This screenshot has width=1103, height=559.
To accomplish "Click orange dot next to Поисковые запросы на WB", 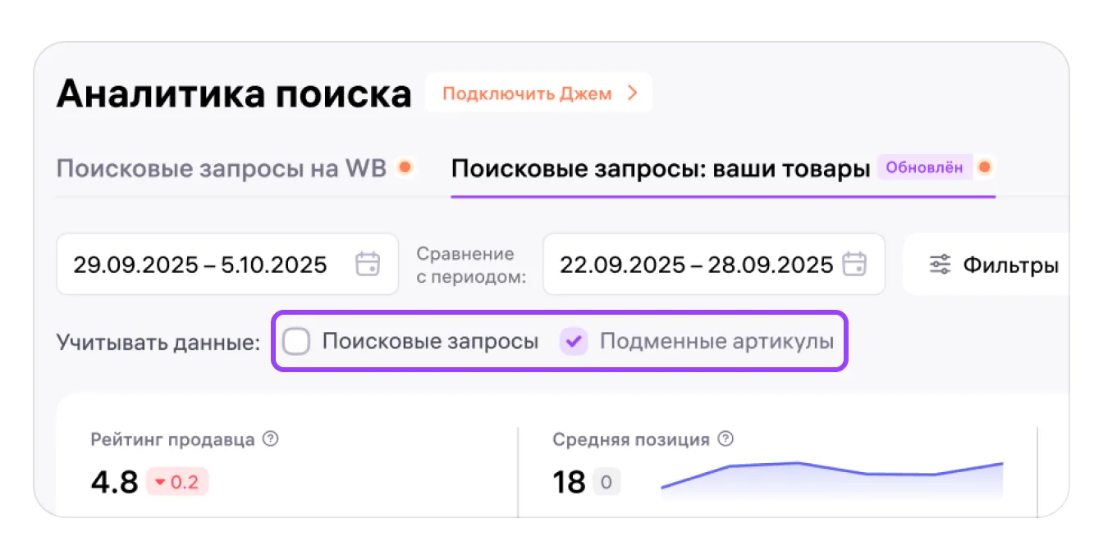I will 404,168.
